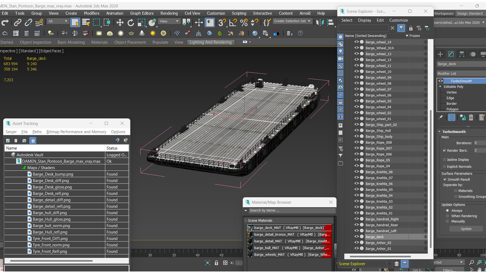
Task: Select Manually update option
Action: pos(448,221)
